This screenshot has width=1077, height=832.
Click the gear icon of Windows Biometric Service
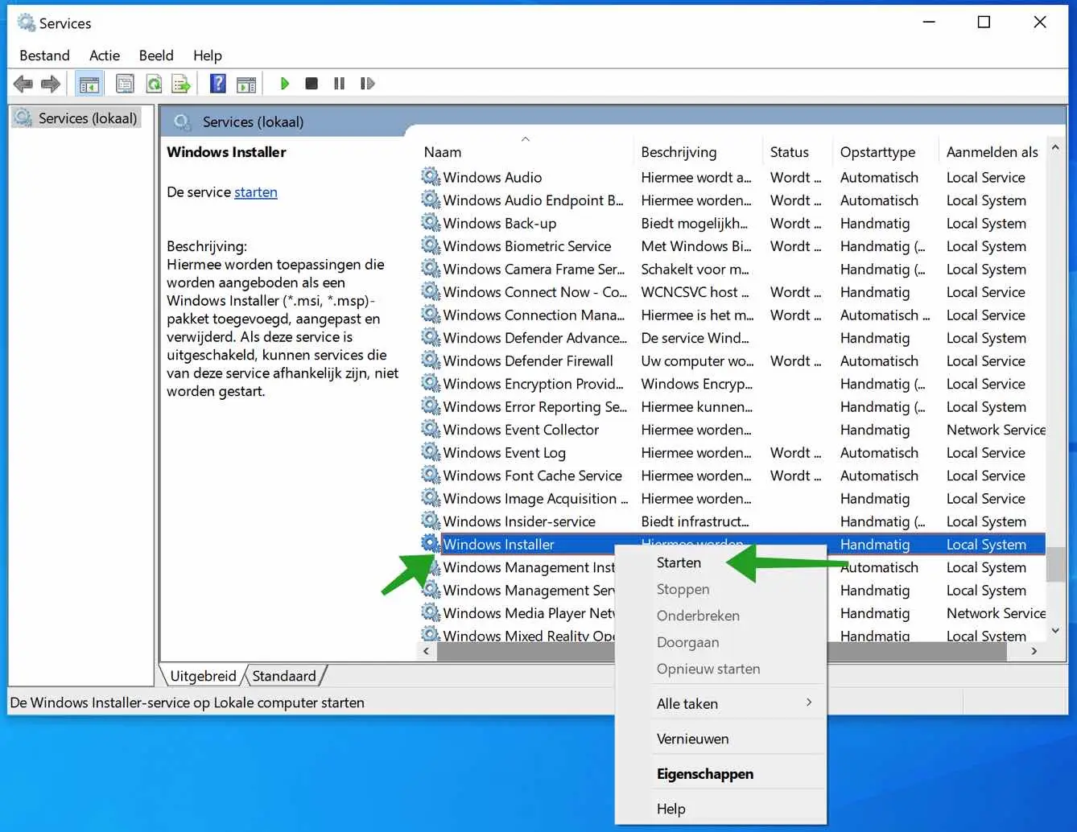pos(431,245)
